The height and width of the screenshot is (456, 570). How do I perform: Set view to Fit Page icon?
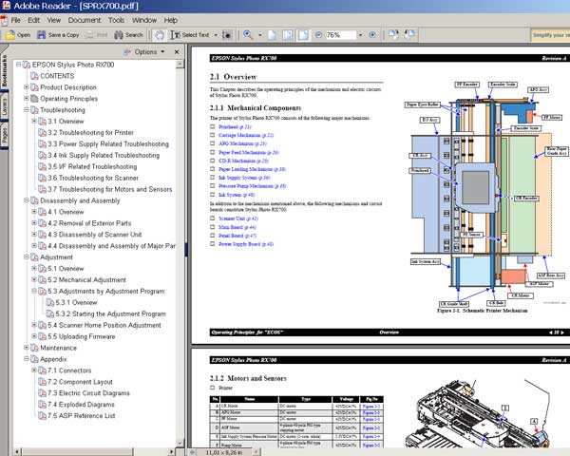pyautogui.click(x=288, y=35)
